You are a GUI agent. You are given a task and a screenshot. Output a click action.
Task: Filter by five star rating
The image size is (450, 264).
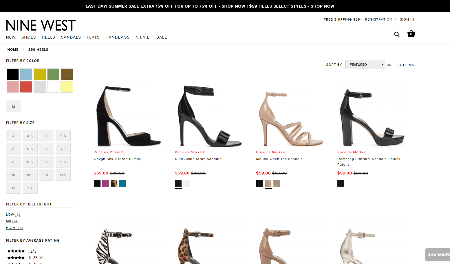22,251
